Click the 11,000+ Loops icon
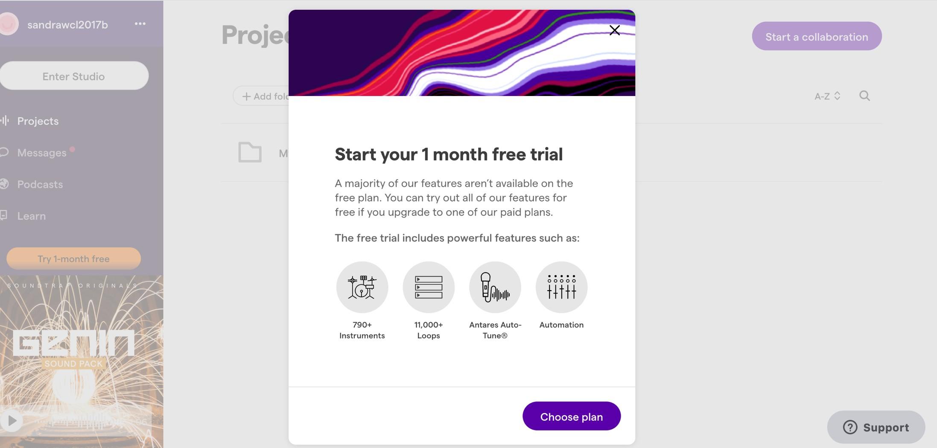Screen dimensions: 937x448 429,287
